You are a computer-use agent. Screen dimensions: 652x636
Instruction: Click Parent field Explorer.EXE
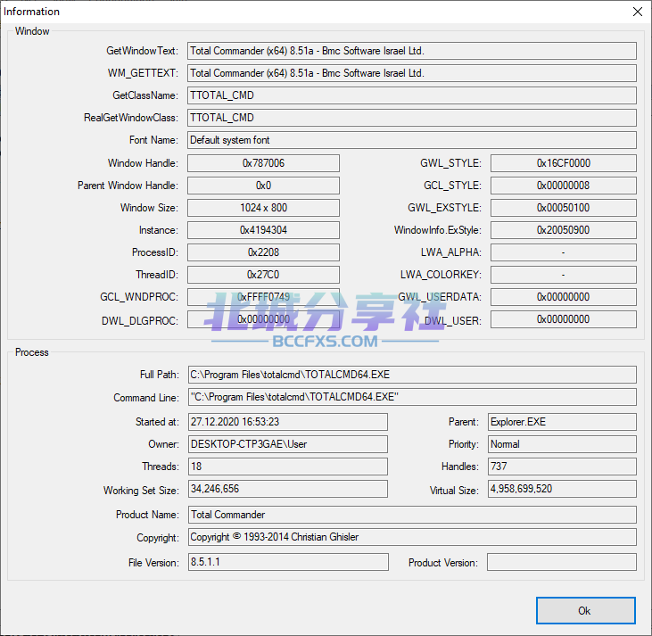click(562, 422)
